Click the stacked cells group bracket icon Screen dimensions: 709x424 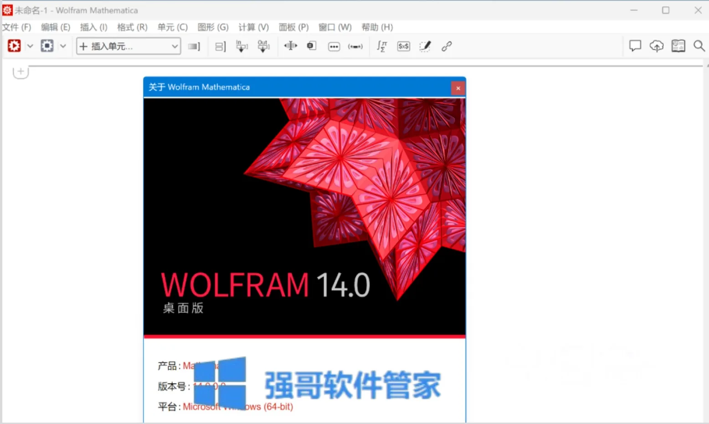pyautogui.click(x=221, y=46)
